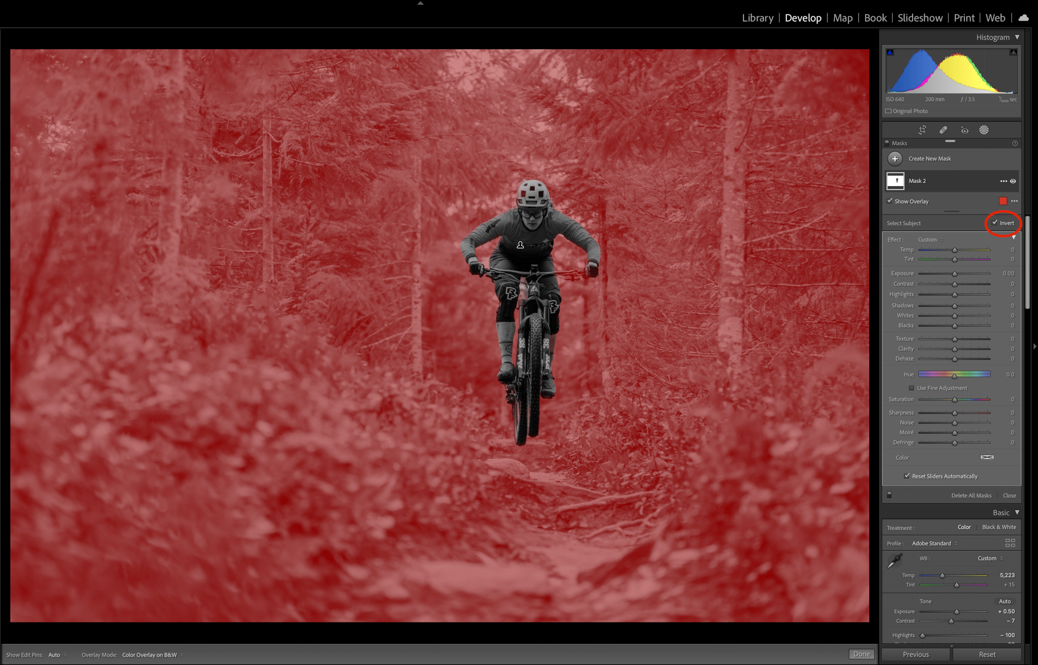Open the Slideshow module
Viewport: 1038px width, 665px height.
[920, 18]
